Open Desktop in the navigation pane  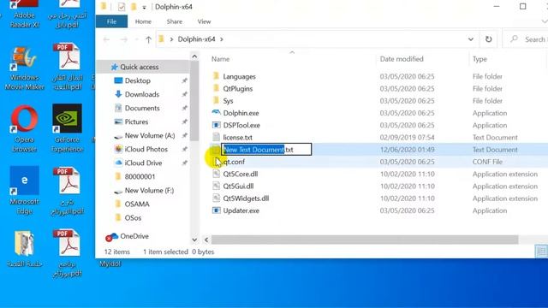pos(137,80)
